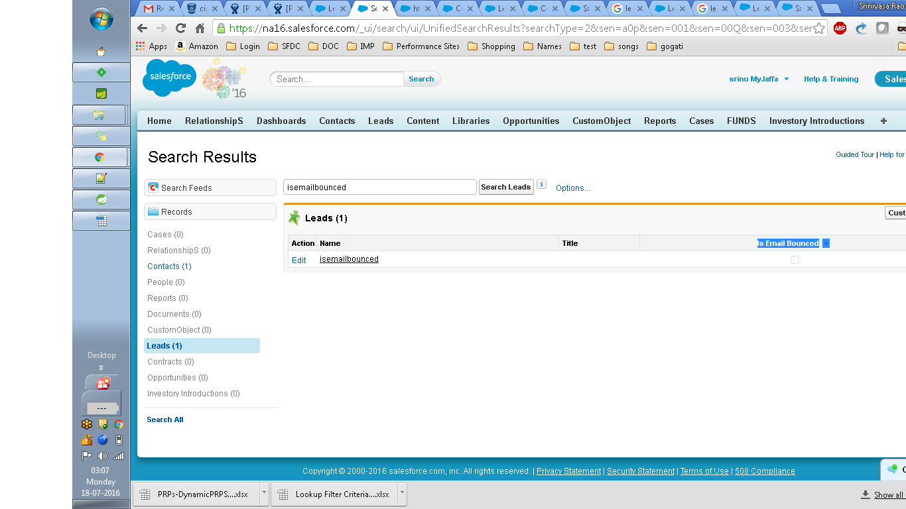Open the RelationshipS tab
Viewport: 906px width, 509px height.
tap(214, 121)
